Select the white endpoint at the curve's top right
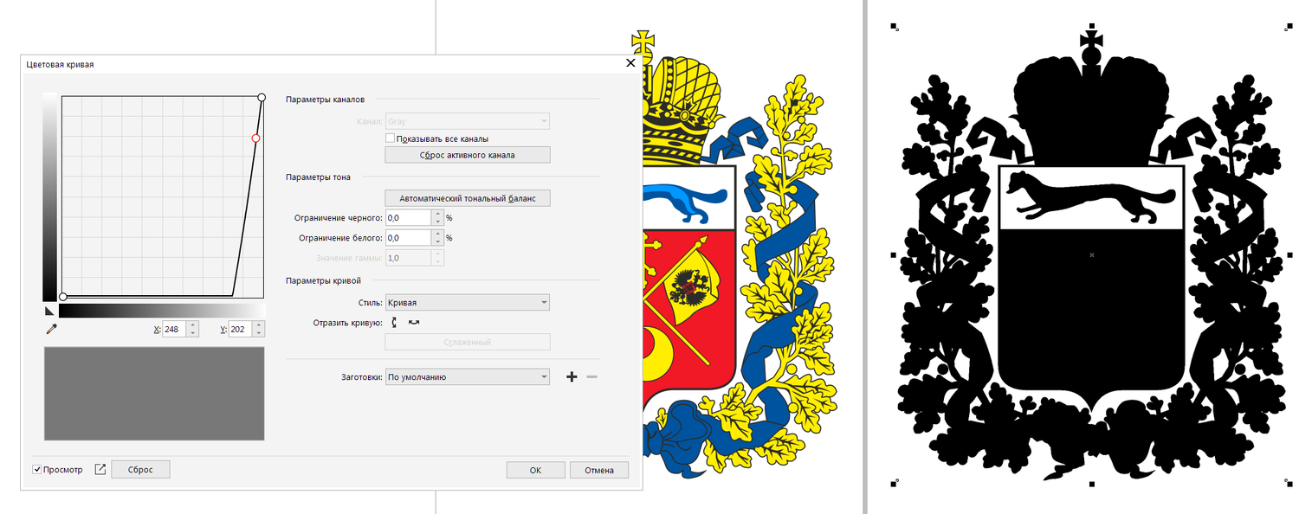This screenshot has height=514, width=1299. tap(262, 98)
